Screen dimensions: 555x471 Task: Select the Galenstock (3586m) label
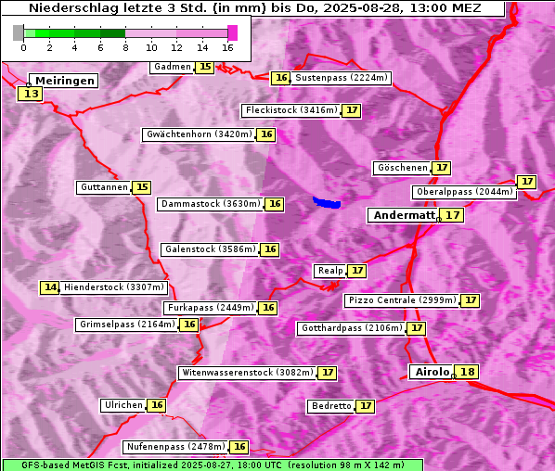pos(211,249)
